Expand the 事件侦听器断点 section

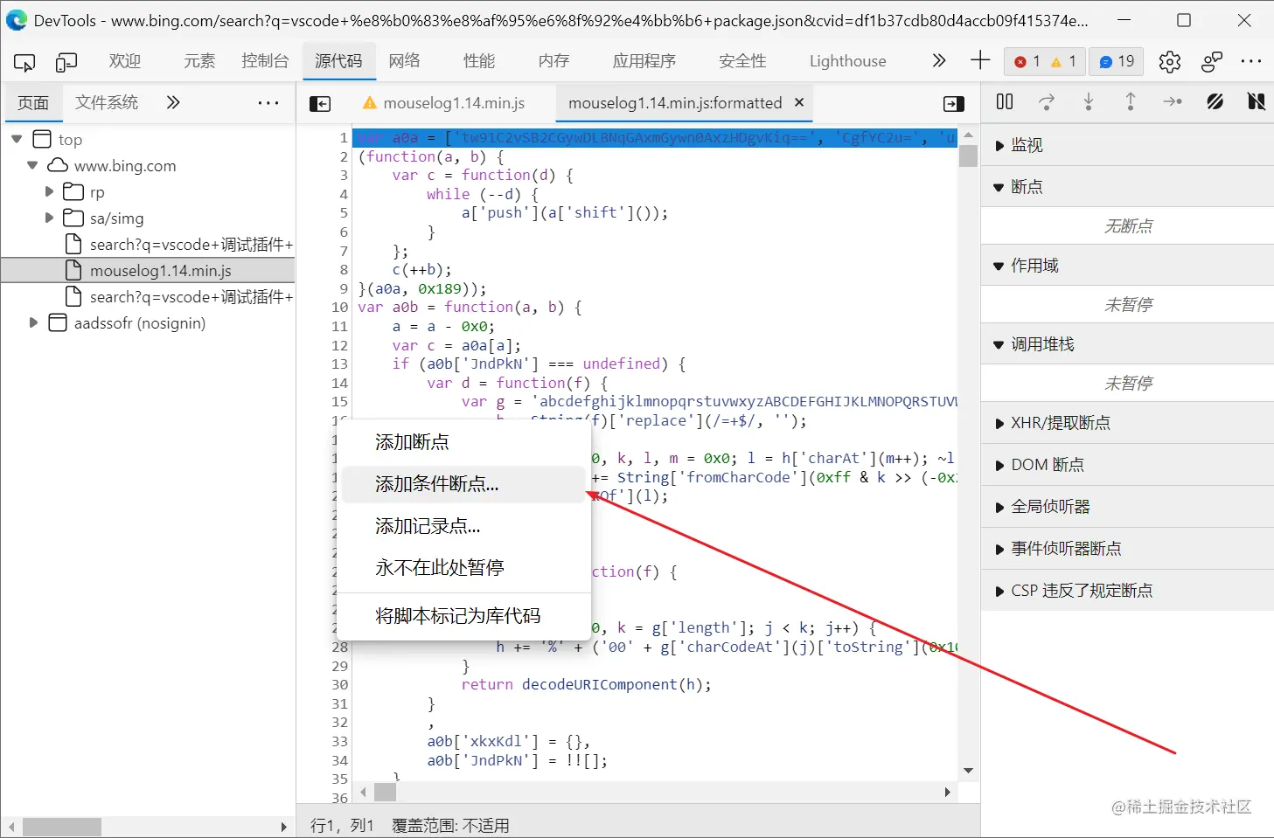[x=1127, y=549]
